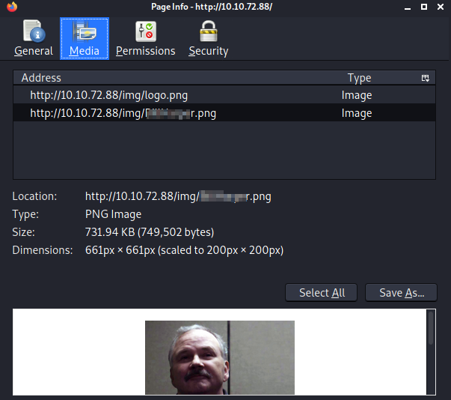Click the Location URL text field
The image size is (451, 400).
coord(178,196)
